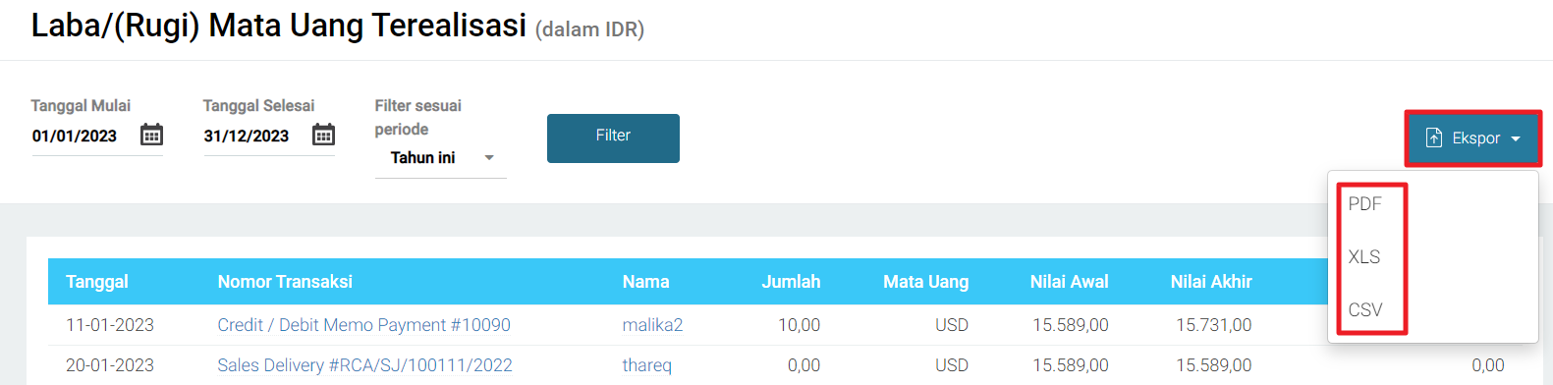Open the malika2 contact link

pyautogui.click(x=652, y=325)
